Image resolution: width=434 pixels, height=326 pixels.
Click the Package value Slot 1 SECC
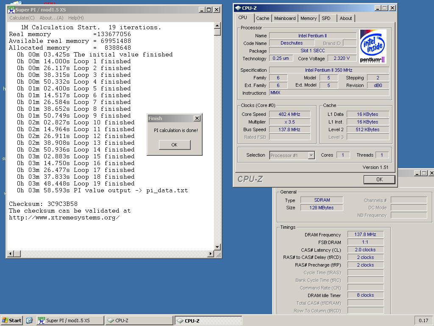pos(312,51)
